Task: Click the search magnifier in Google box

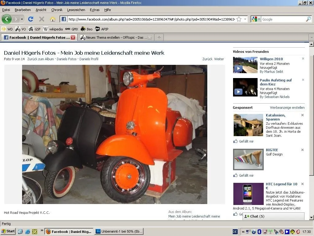Action: tap(308, 19)
